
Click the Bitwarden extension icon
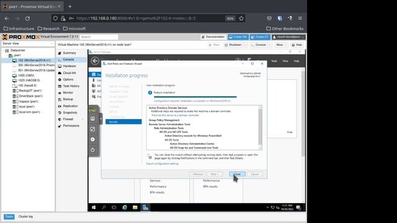pos(280,18)
